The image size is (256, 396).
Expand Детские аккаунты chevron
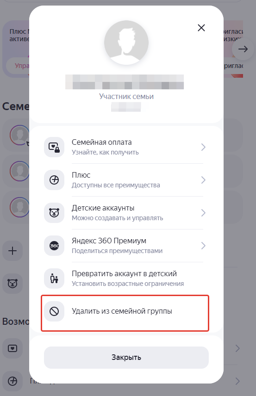point(203,213)
